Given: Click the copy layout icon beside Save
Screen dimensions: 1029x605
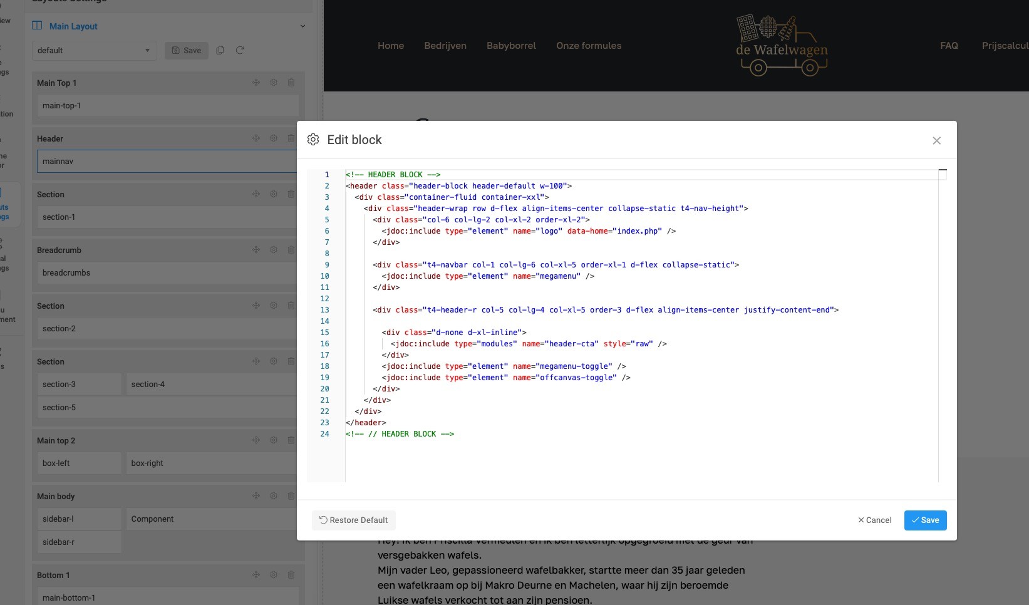Looking at the screenshot, I should pos(220,50).
